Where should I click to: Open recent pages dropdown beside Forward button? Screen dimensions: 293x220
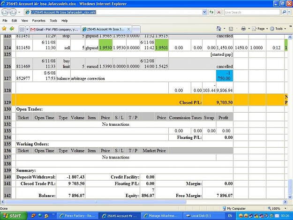pos(19,12)
